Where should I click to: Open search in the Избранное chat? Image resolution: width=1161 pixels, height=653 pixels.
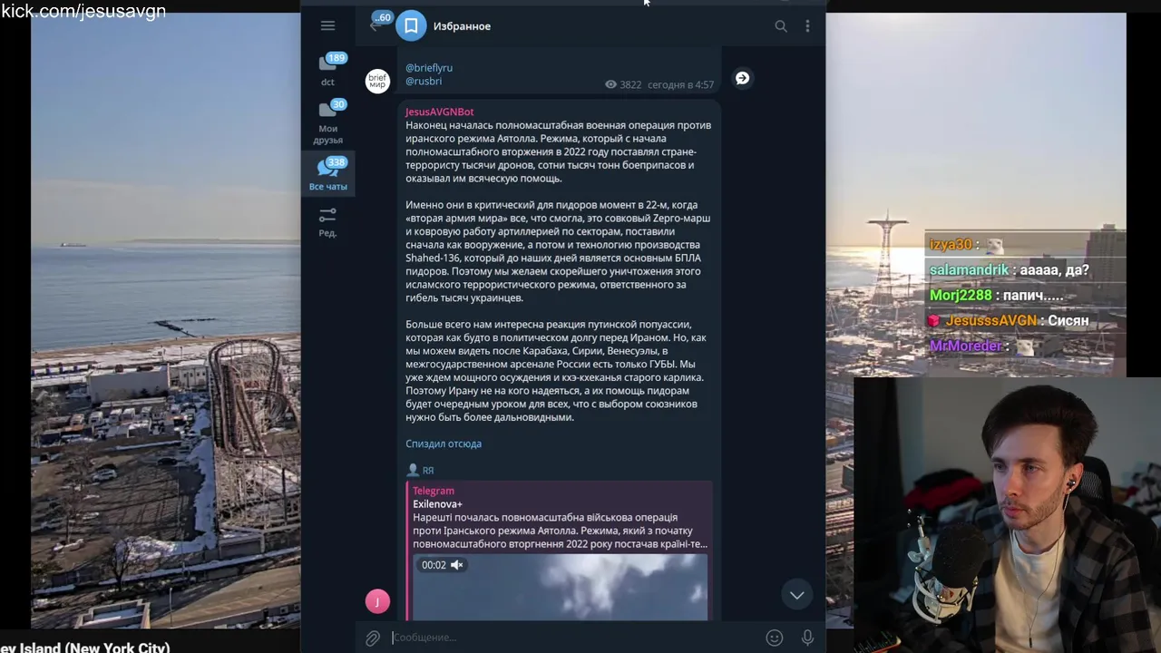pos(780,26)
